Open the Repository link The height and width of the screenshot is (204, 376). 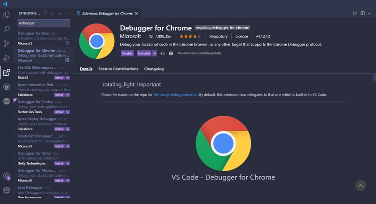pos(219,37)
